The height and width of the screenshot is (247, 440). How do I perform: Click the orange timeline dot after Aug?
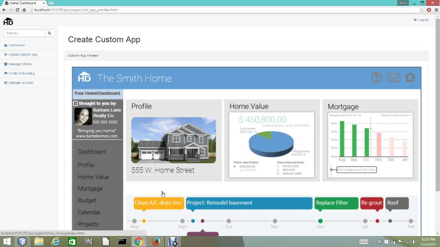click(144, 221)
